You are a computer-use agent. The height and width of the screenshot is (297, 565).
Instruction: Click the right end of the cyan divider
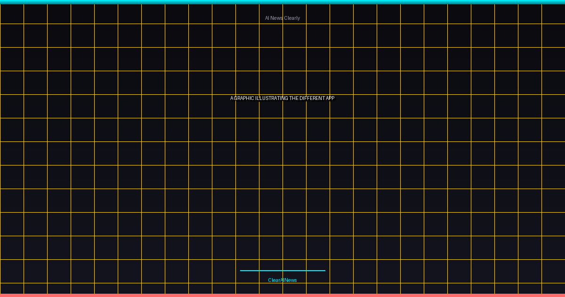coord(324,271)
